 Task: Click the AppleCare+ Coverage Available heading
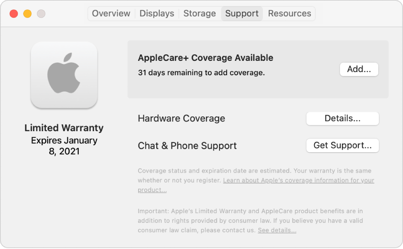pyautogui.click(x=205, y=58)
